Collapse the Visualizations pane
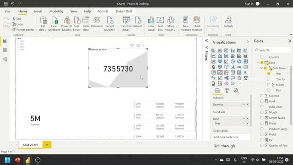 click(x=248, y=42)
